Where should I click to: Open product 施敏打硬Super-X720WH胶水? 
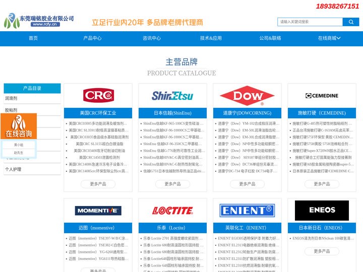pyautogui.click(x=322, y=151)
